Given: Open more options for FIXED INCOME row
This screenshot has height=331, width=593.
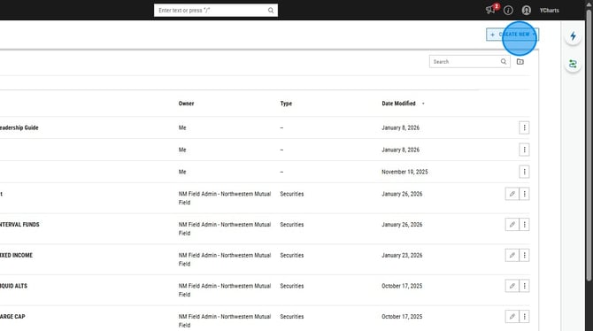Looking at the screenshot, I should [x=524, y=255].
